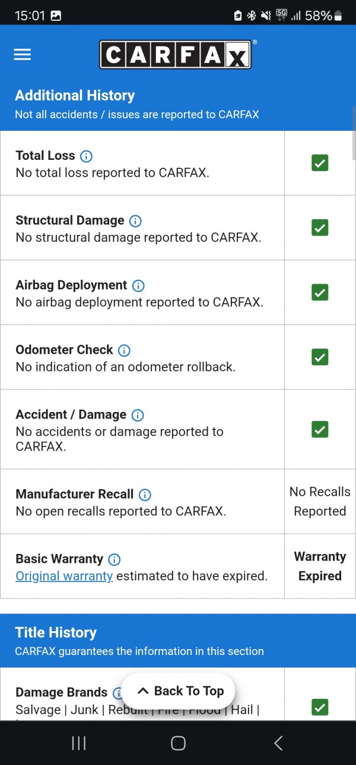Viewport: 356px width, 765px height.
Task: Click the CARFAX logo
Action: tap(176, 55)
